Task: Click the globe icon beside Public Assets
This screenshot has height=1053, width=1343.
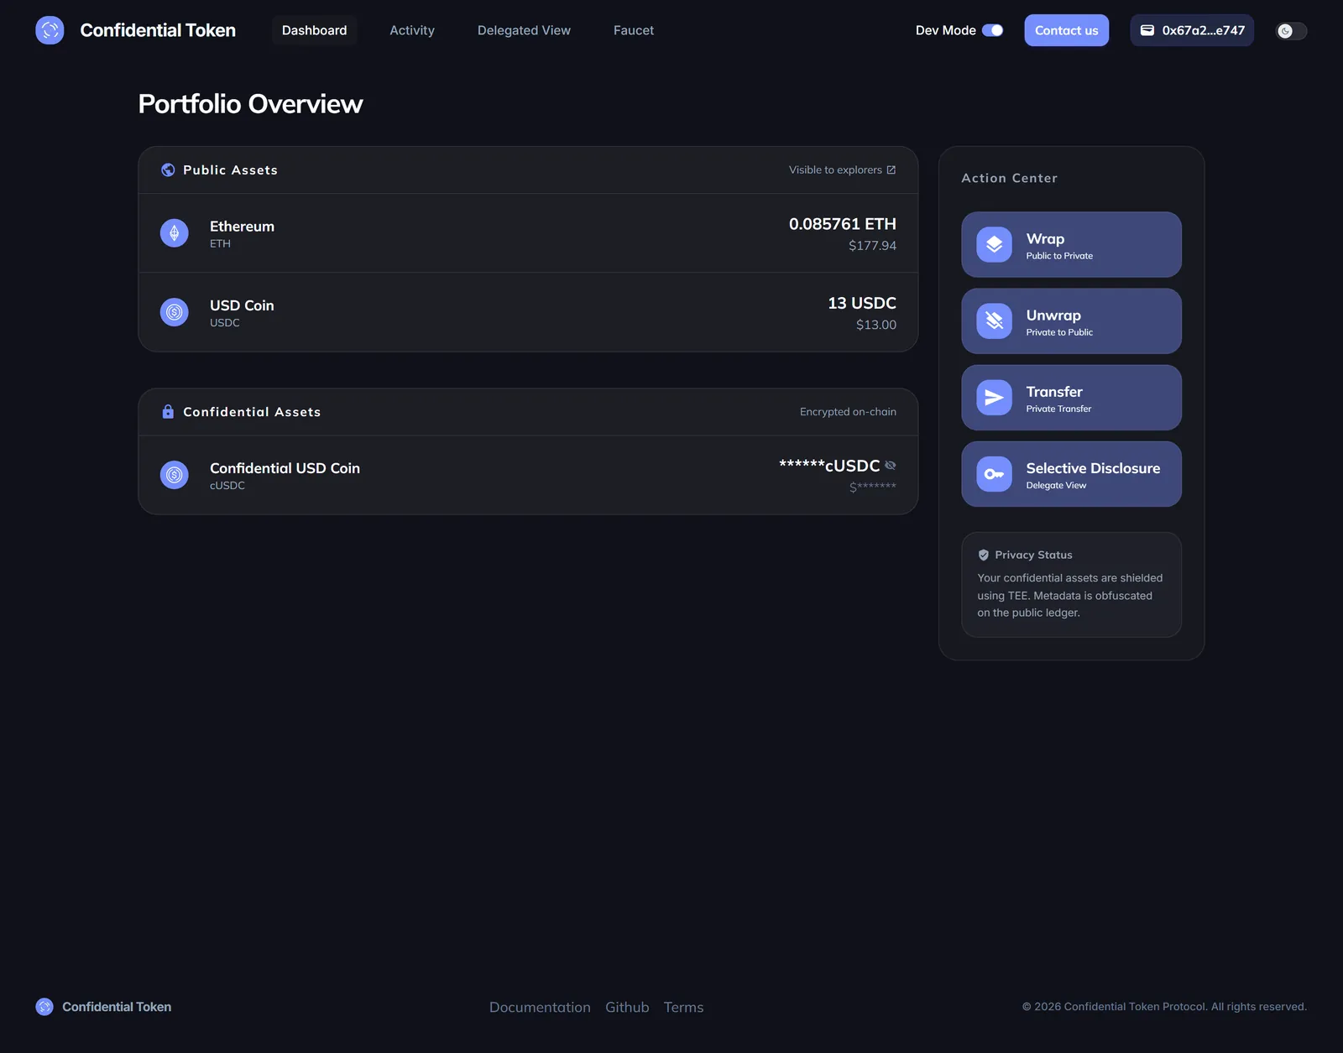Action: tap(168, 169)
